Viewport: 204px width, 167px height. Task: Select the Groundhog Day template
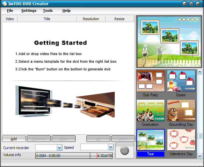point(181,111)
